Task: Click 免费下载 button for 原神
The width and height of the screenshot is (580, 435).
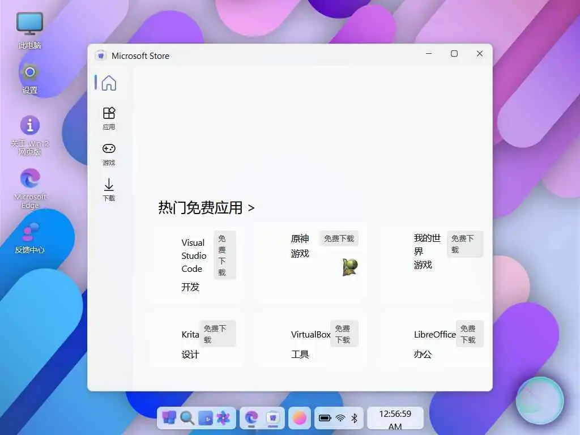Action: pyautogui.click(x=339, y=238)
